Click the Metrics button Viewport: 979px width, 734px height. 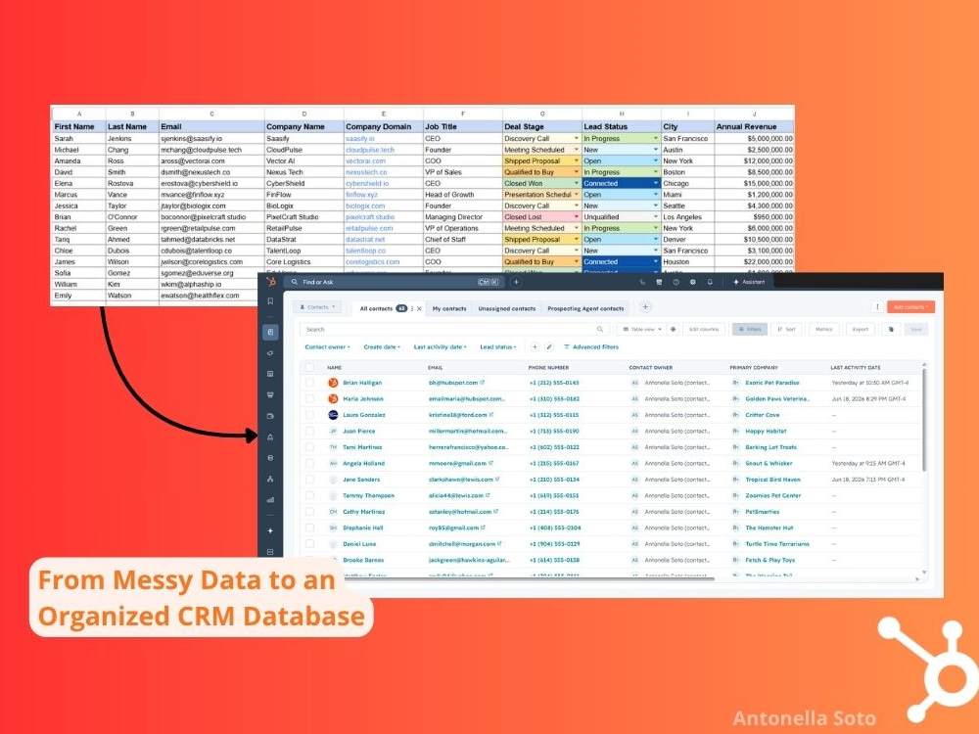coord(823,329)
